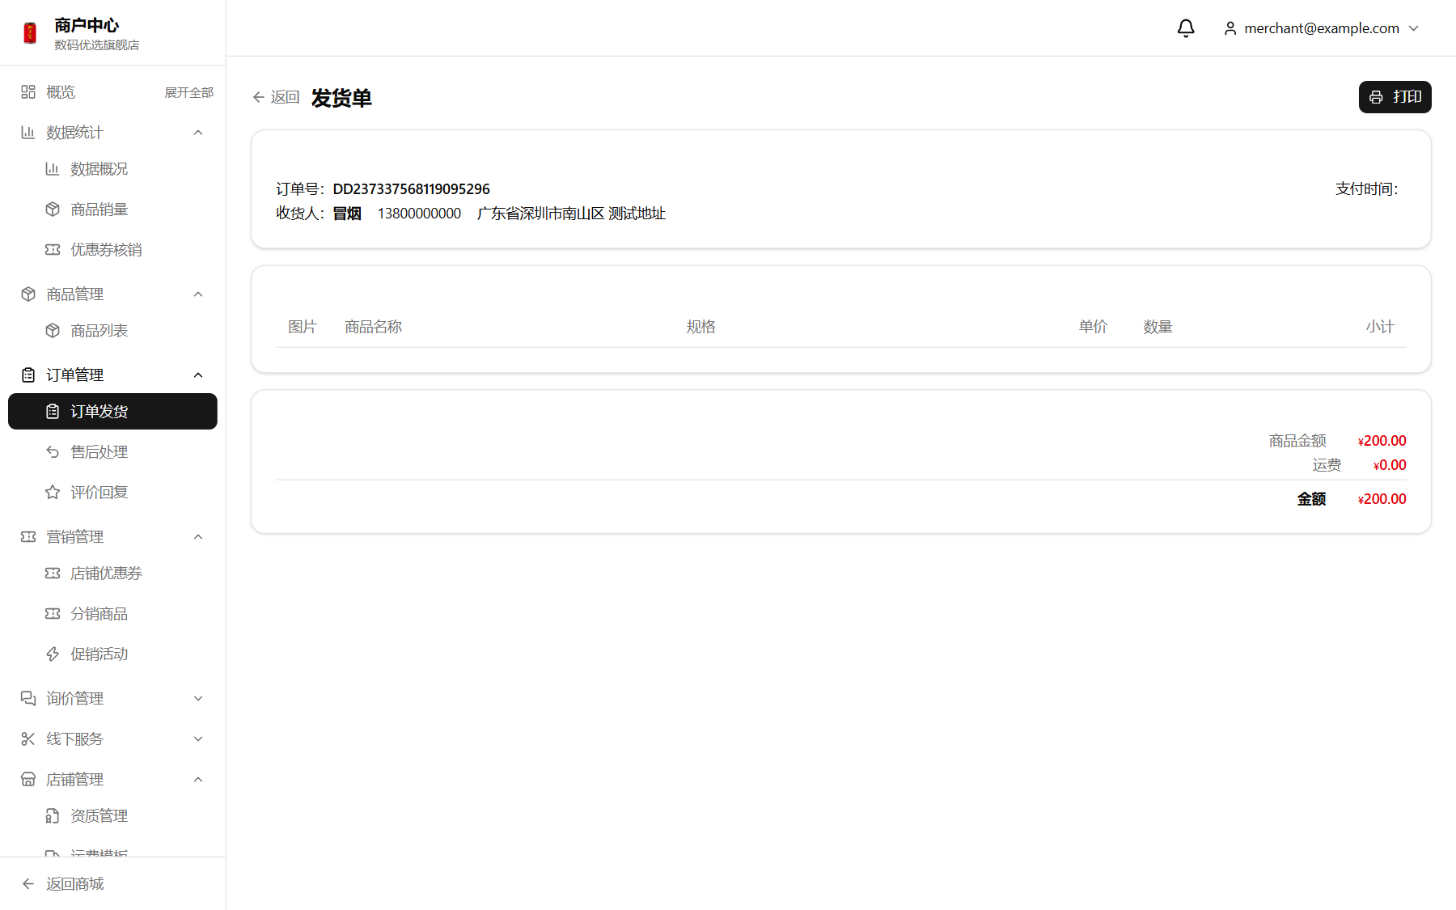The height and width of the screenshot is (910, 1456).
Task: Click the ¥0.00 shipping fee value
Action: point(1390,465)
